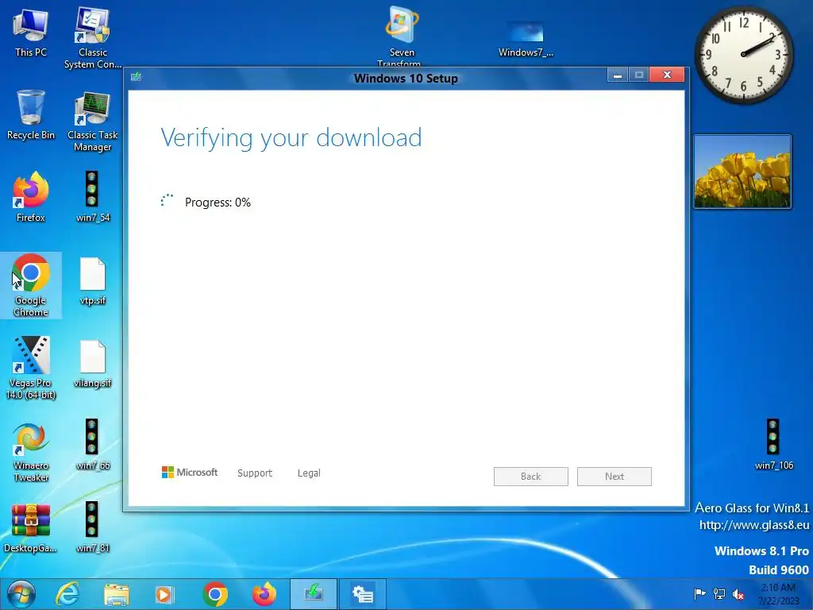The height and width of the screenshot is (610, 813).
Task: Select the Seven Transform desktop icon
Action: pyautogui.click(x=402, y=37)
